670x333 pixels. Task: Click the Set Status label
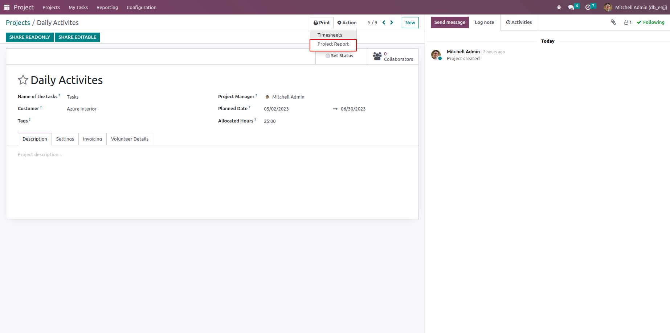(342, 56)
